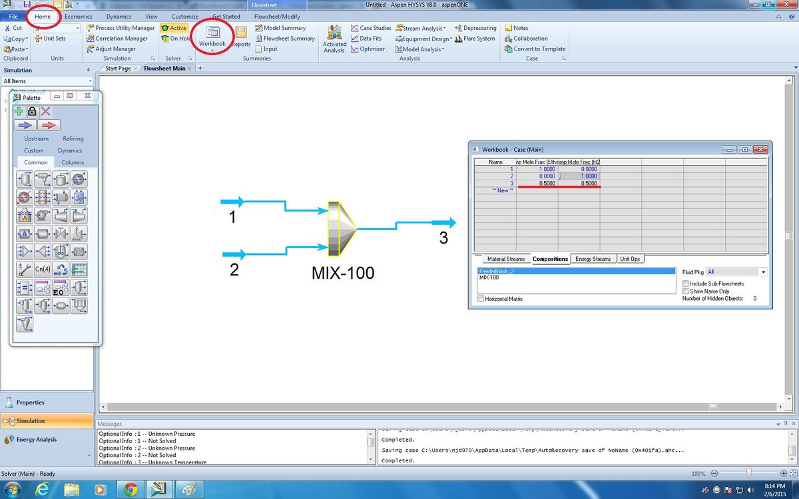
Task: Switch to the Dynamics ribbon tab
Action: pyautogui.click(x=119, y=17)
